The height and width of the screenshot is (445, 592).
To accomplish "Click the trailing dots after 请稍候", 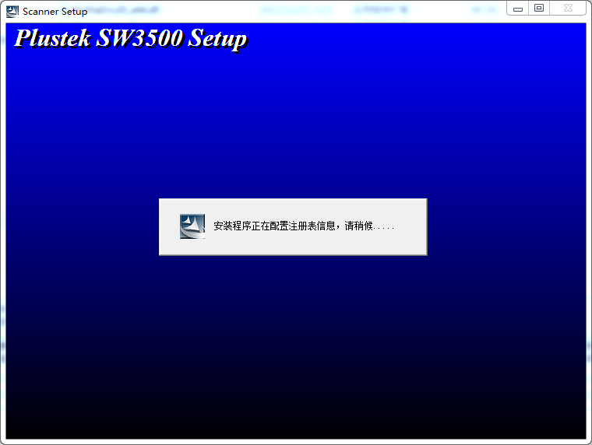I will (384, 228).
